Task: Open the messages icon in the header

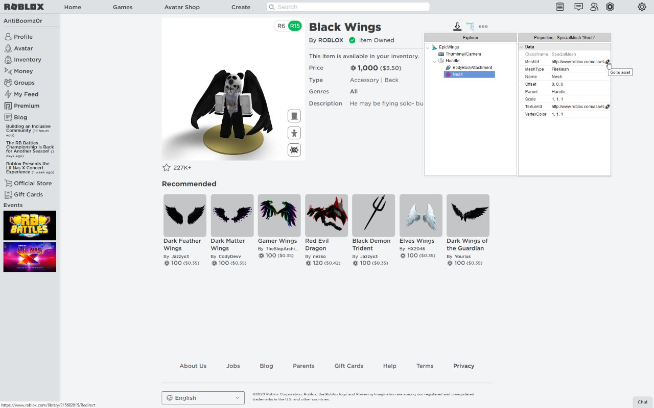Action: click(578, 7)
